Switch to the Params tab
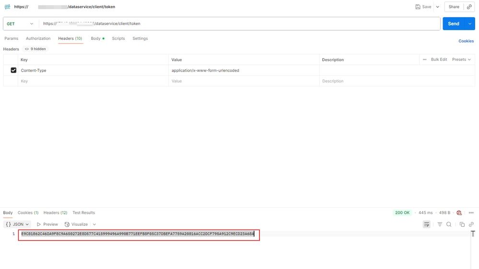 12,38
